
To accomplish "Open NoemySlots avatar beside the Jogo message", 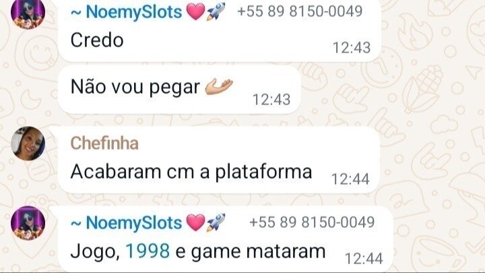I will coord(28,223).
